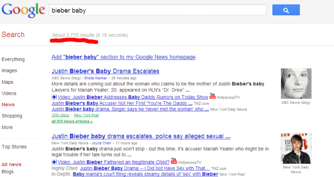Click the blue magnifier search button
The image size is (334, 177).
286,10
